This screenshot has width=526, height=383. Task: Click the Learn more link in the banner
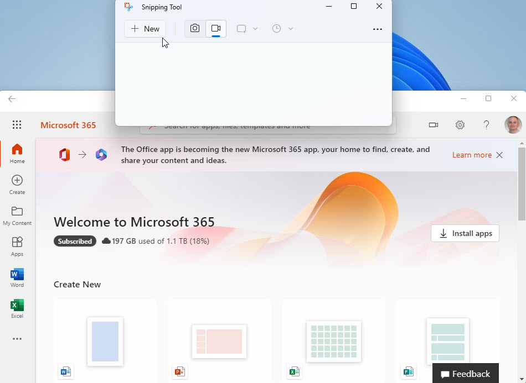coord(472,155)
